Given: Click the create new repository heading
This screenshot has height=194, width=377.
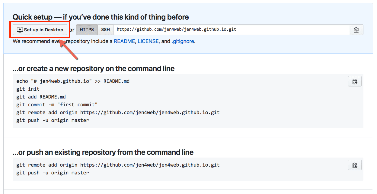Looking at the screenshot, I should click(x=94, y=69).
